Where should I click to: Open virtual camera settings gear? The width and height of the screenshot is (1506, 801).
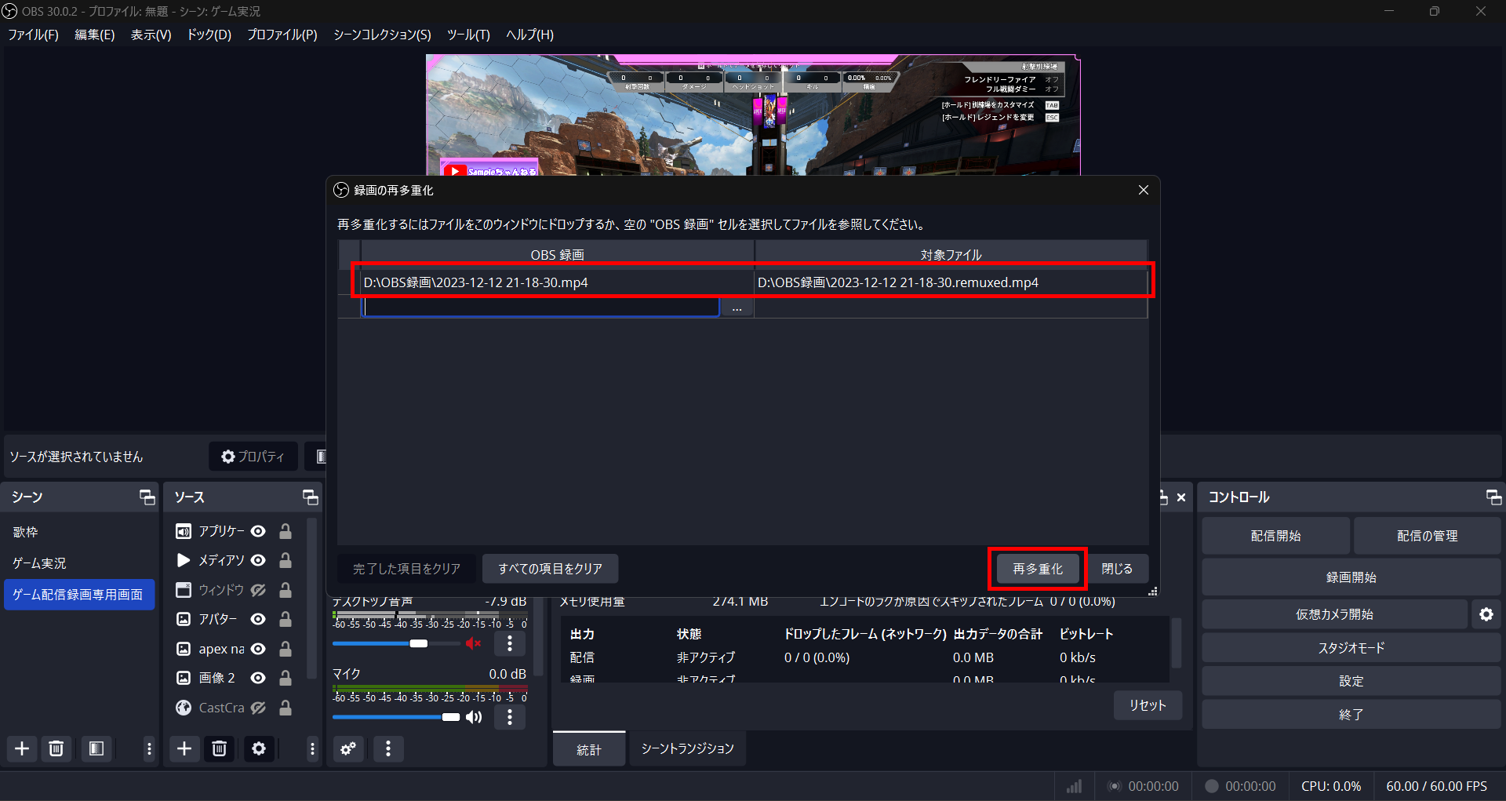click(x=1486, y=614)
